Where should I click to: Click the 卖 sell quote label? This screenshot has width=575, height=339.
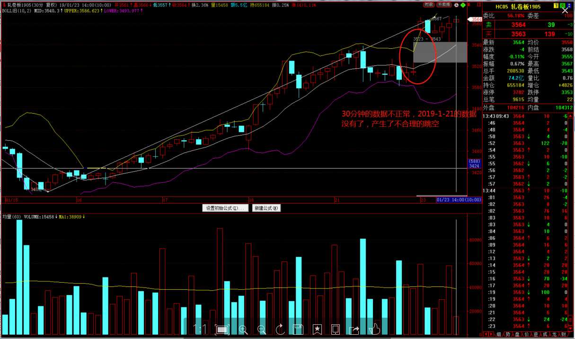489,25
